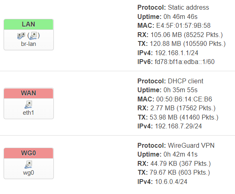Click LAN IPv6 address fd78:bf1a:edba::1/60
The image size is (235, 194).
click(185, 62)
